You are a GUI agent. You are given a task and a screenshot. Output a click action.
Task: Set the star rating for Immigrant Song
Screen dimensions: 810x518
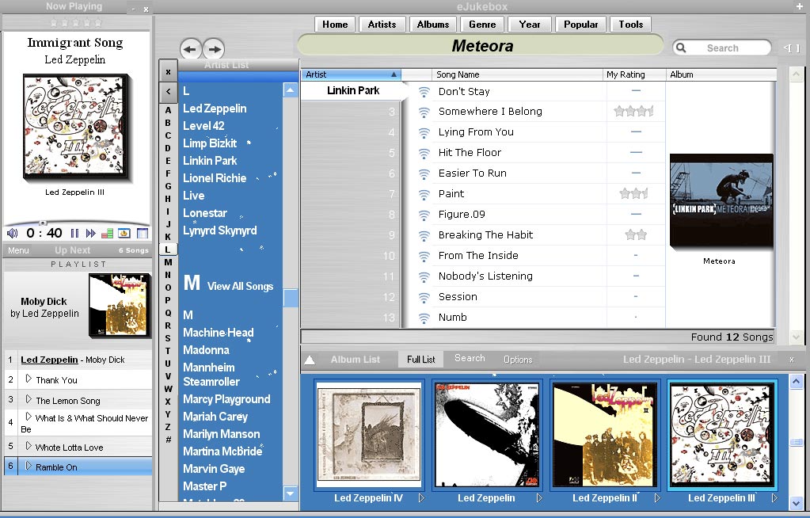tap(75, 23)
